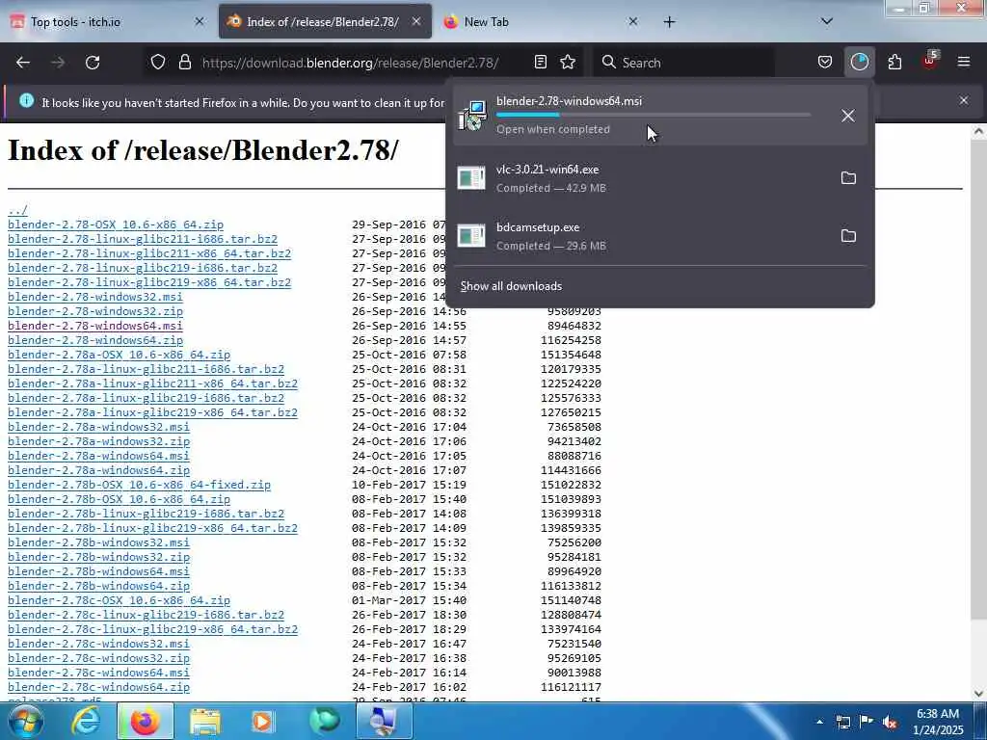Switch to Top tools - itch.io tab
The image size is (987, 740).
[107, 22]
